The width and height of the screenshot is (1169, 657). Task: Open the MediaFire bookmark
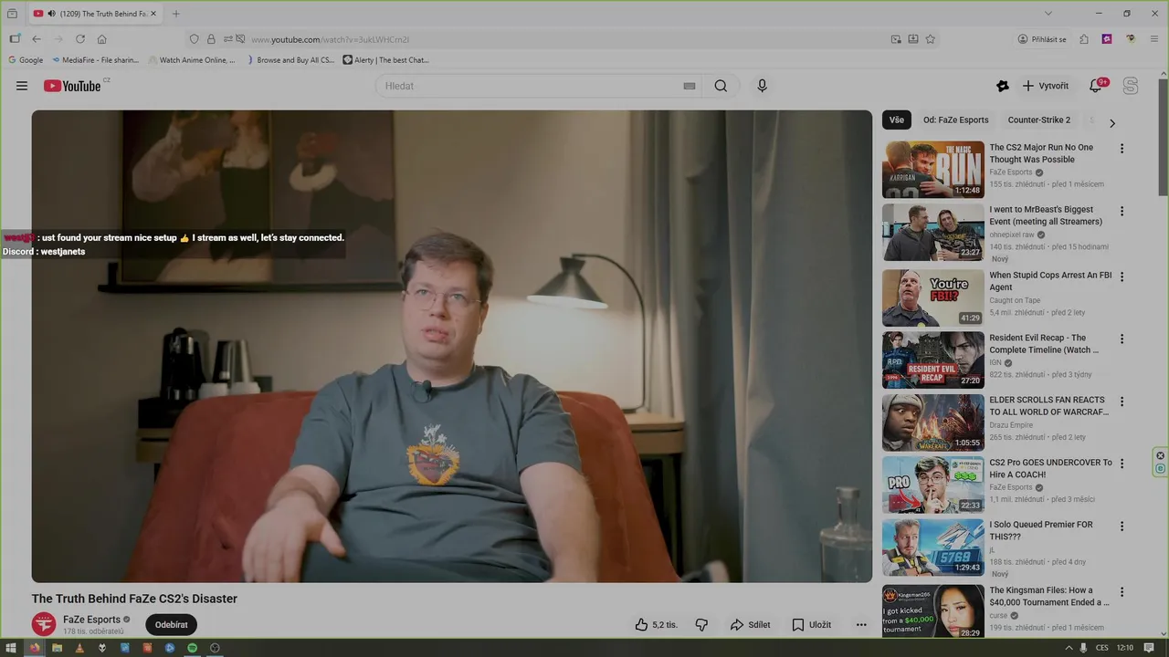point(95,60)
